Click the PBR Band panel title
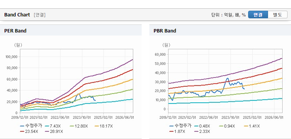Image resolution: width=291 pixels, height=139 pixels. [165, 31]
